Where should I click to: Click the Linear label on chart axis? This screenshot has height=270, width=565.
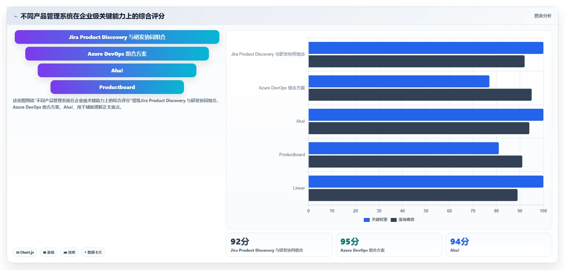[x=299, y=188]
